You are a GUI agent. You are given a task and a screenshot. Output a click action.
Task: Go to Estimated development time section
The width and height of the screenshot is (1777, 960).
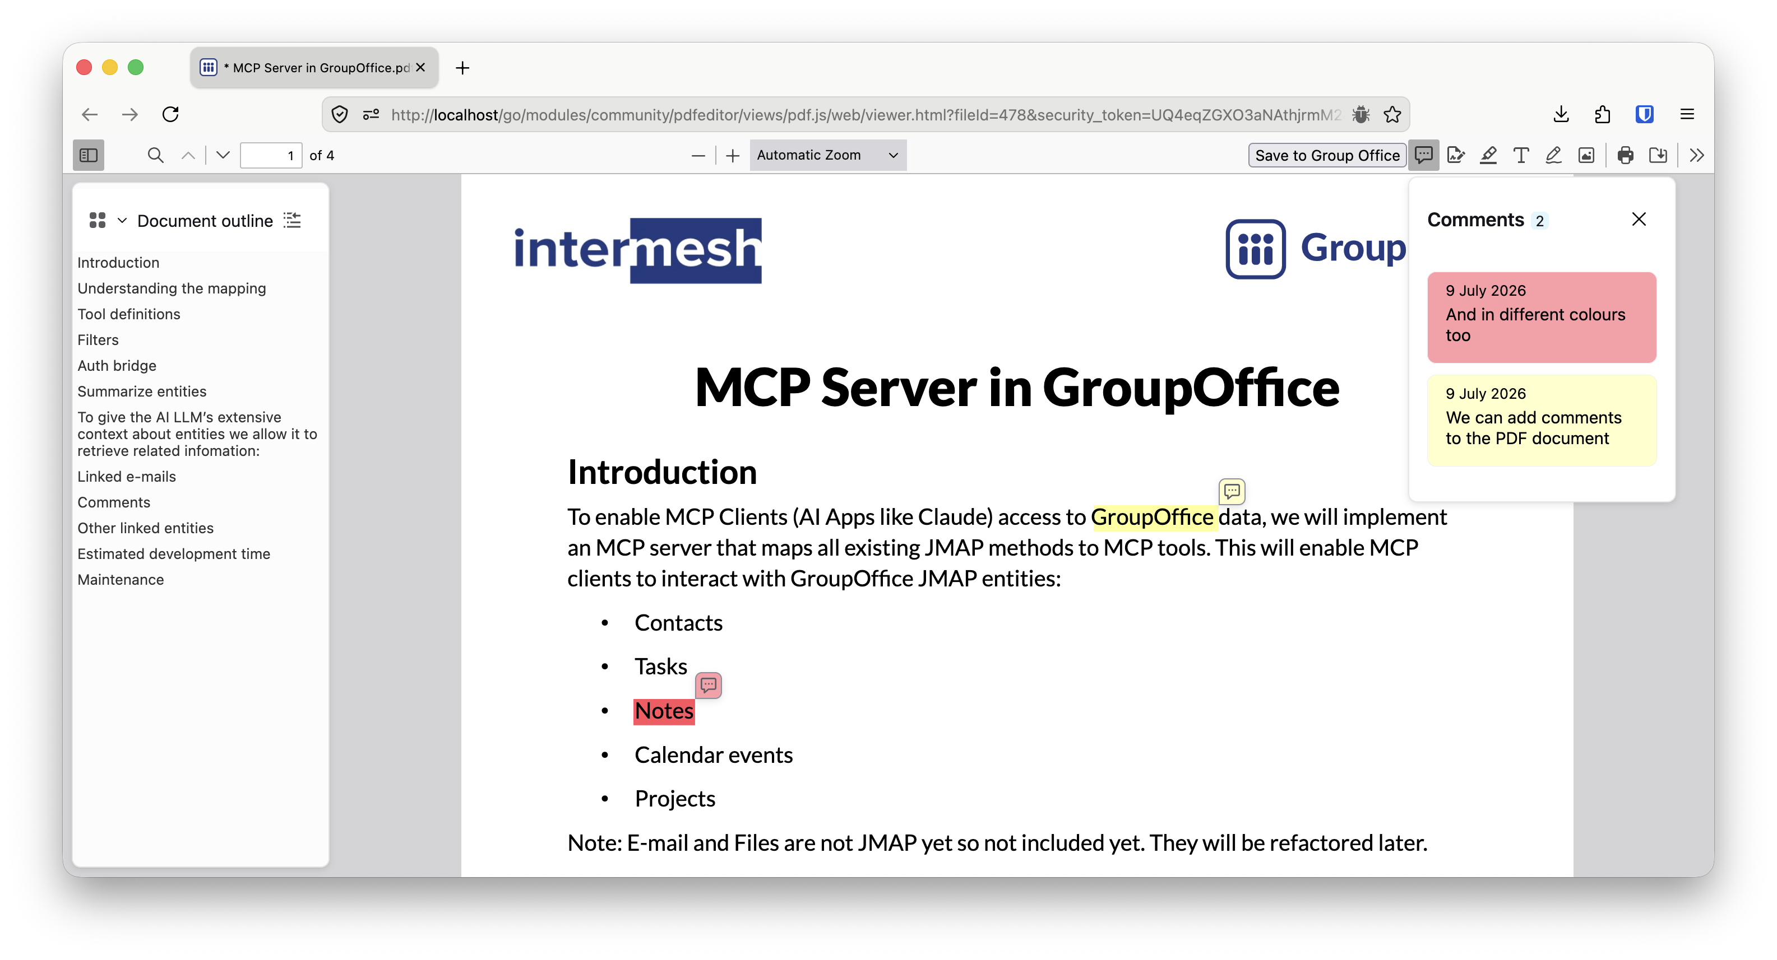click(x=174, y=554)
